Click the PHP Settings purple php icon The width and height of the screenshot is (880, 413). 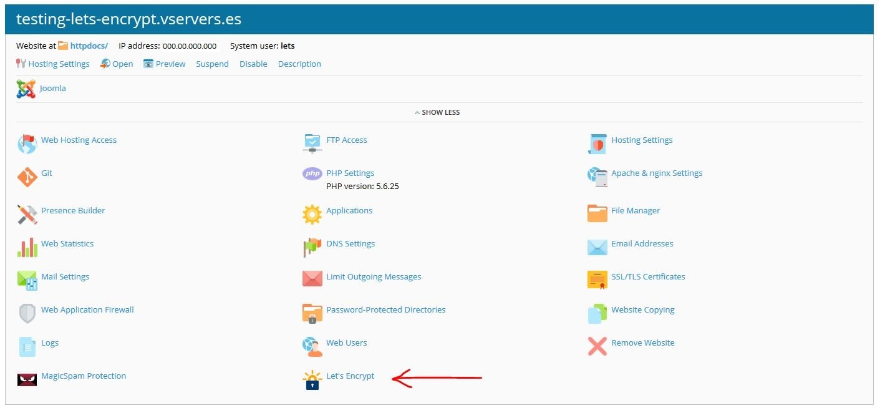coord(312,174)
